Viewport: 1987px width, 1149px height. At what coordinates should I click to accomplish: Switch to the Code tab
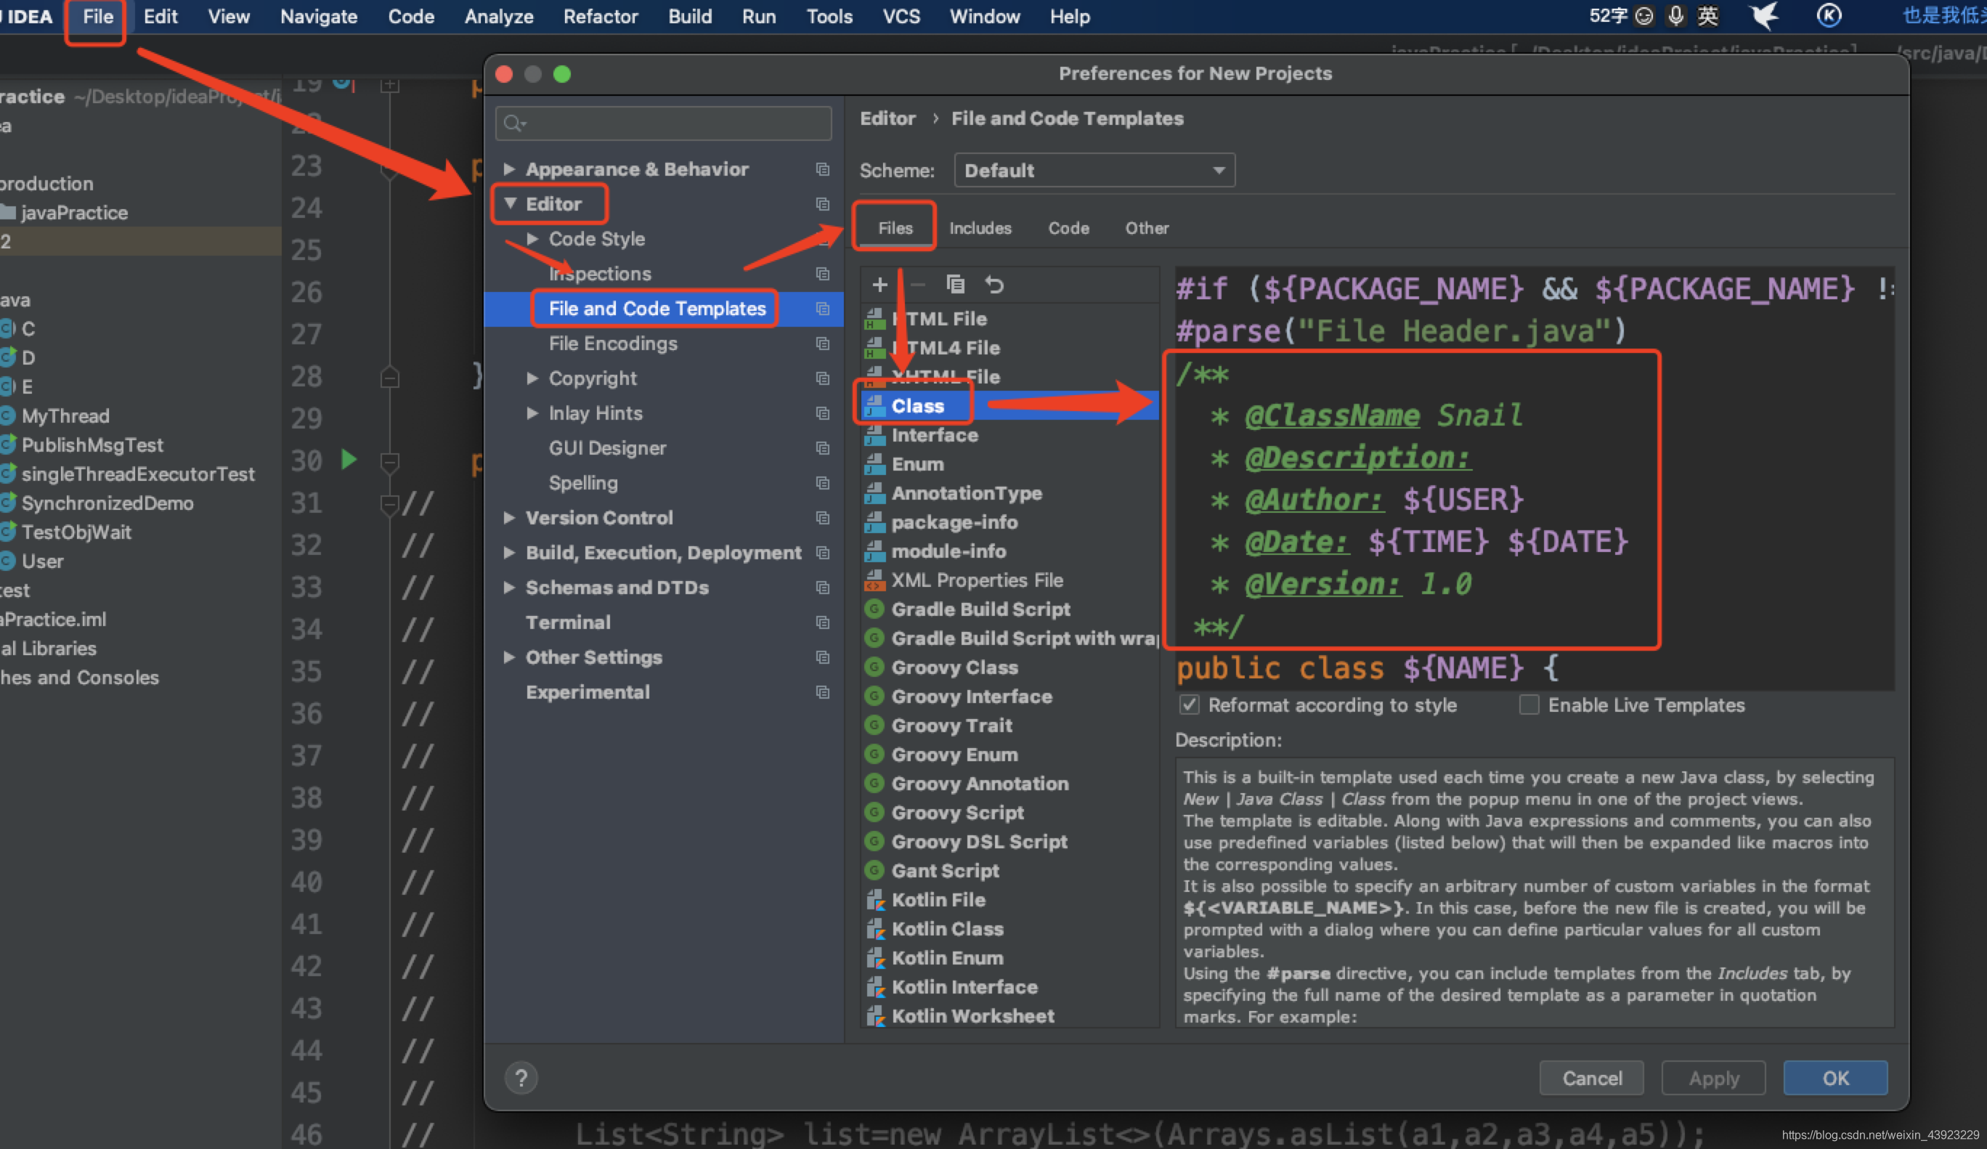(1068, 228)
